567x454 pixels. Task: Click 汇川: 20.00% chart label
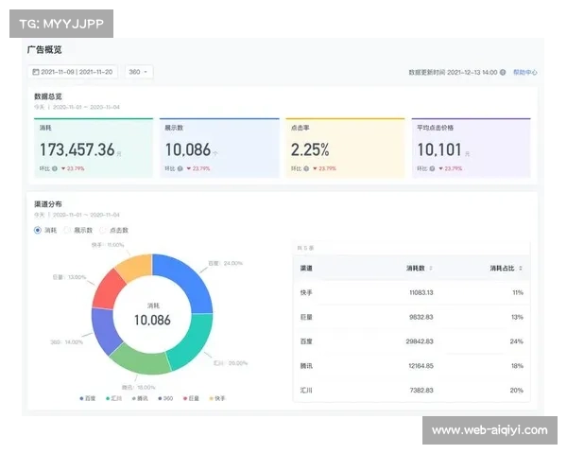[231, 363]
